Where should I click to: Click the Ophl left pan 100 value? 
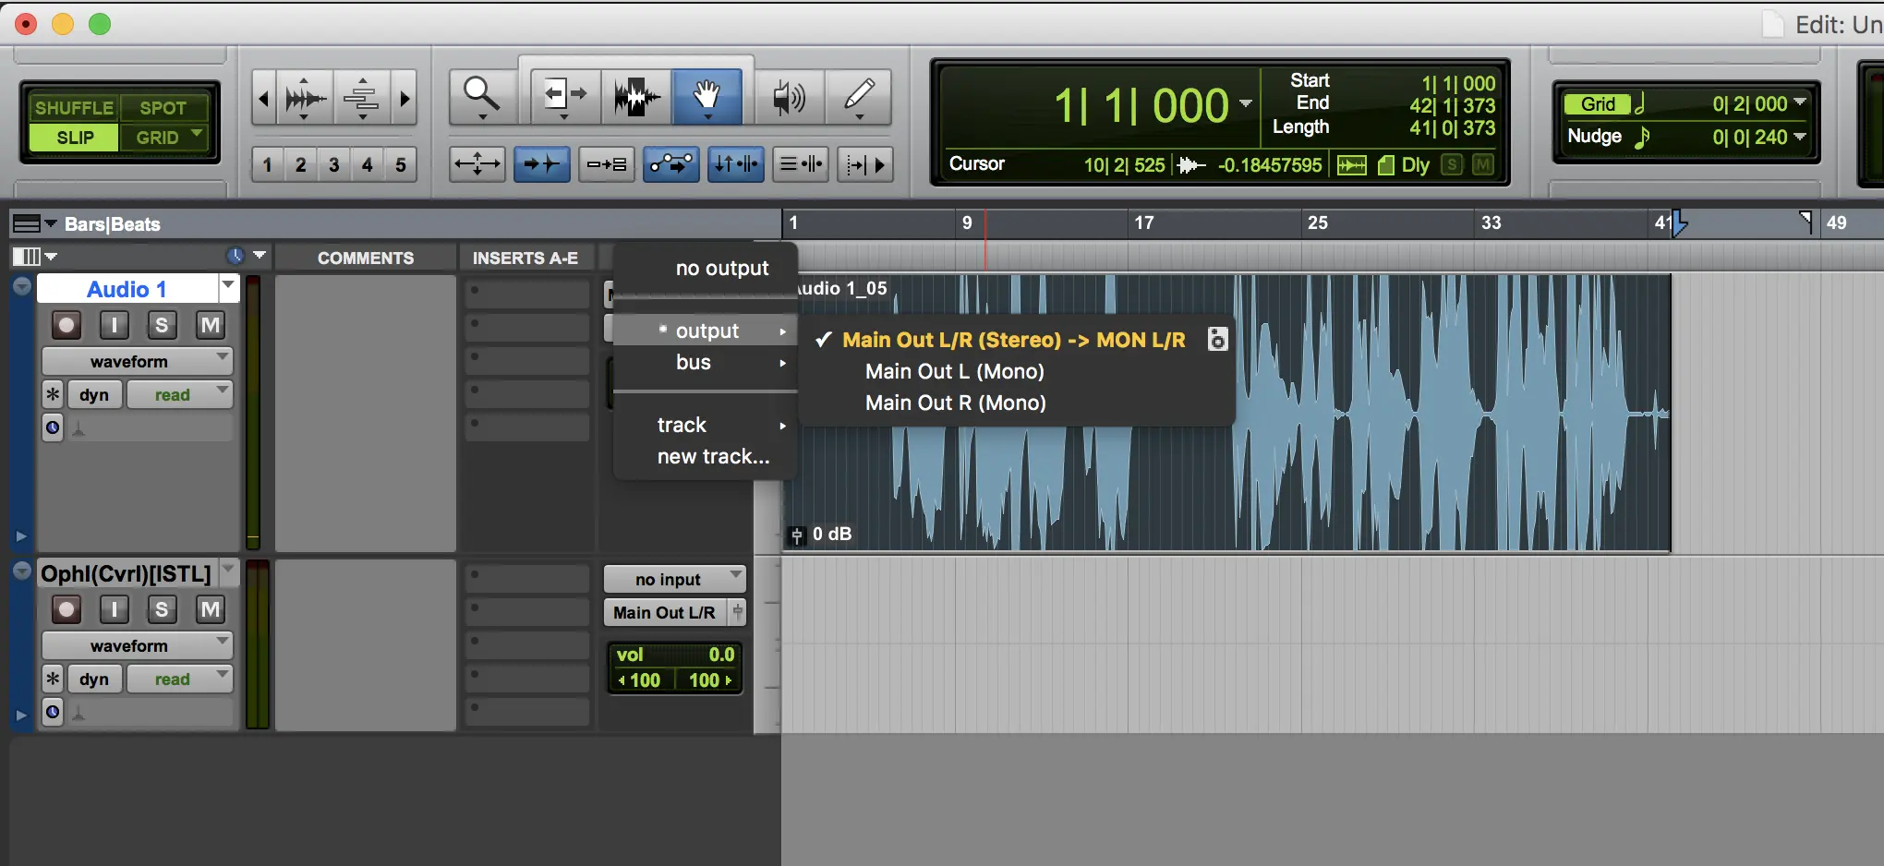tap(640, 680)
